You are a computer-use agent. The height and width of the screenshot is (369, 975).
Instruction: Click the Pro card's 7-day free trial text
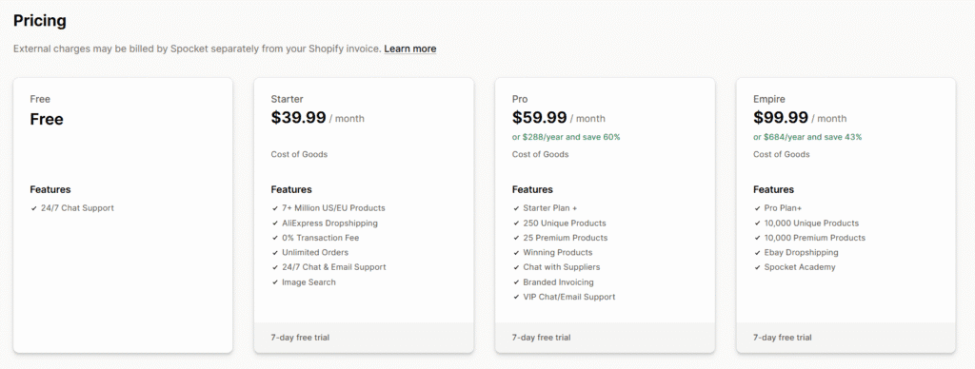pos(542,338)
